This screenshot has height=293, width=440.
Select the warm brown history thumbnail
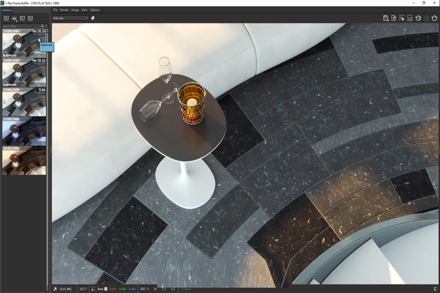[x=24, y=161]
